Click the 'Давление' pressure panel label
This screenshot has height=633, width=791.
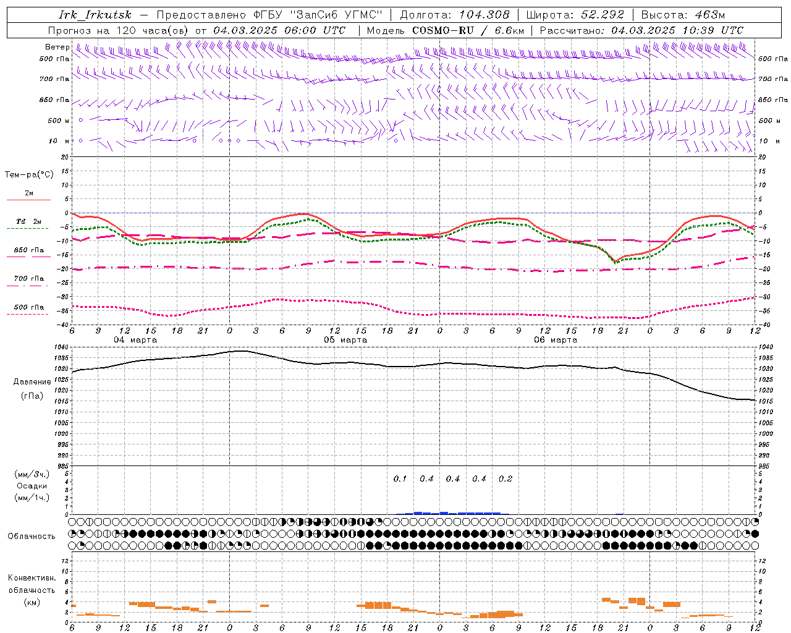(32, 382)
